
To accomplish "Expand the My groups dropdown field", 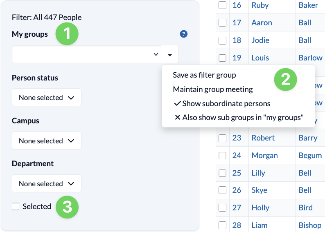I will 86,54.
